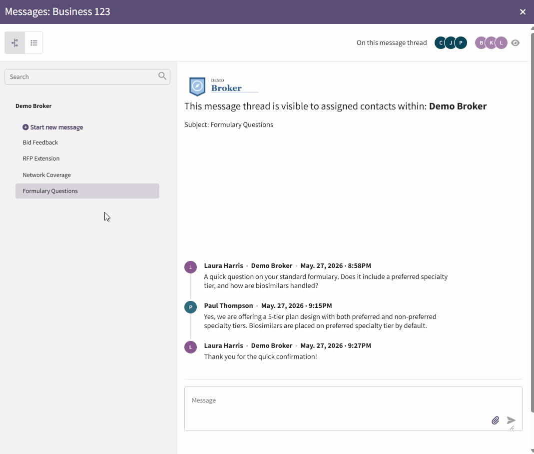This screenshot has height=454, width=534.
Task: Click participant avatar K
Action: 491,42
